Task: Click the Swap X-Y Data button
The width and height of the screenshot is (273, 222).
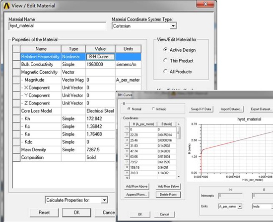Action: click(x=201, y=109)
